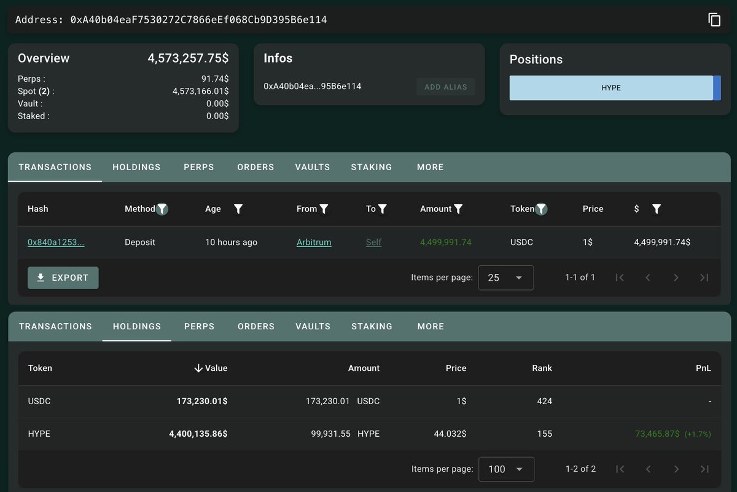737x492 pixels.
Task: Click HYPE price 44.032$
Action: 450,434
